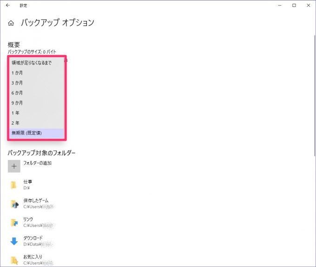The height and width of the screenshot is (267, 316).
Task: Open Settings home via house icon
Action: pos(11,23)
